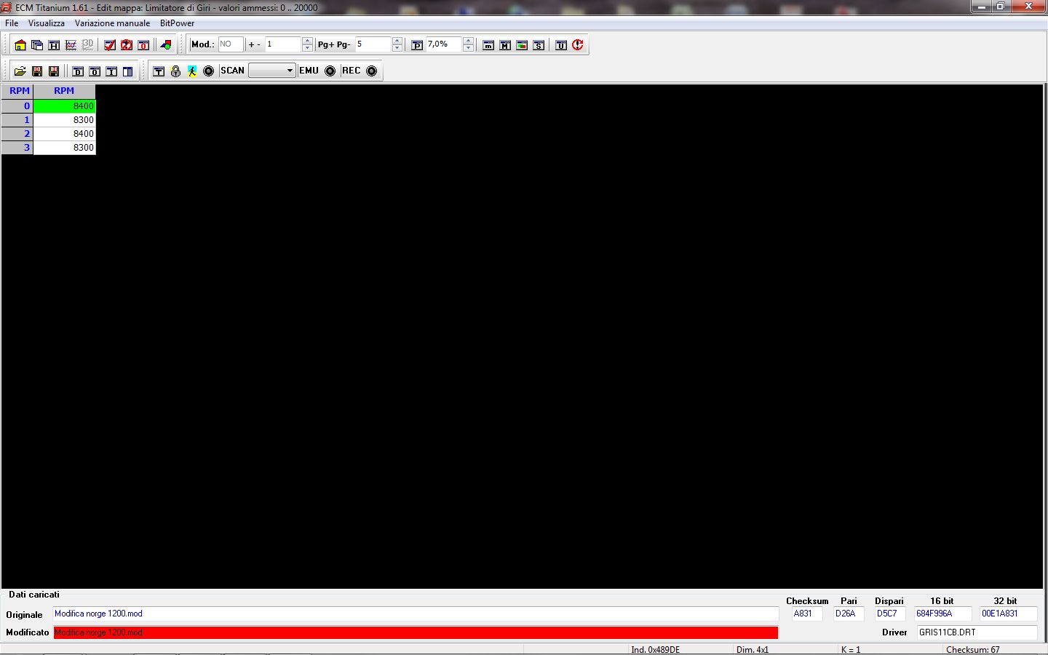Click the Pg+ Pg- input field showing 5

(x=373, y=44)
